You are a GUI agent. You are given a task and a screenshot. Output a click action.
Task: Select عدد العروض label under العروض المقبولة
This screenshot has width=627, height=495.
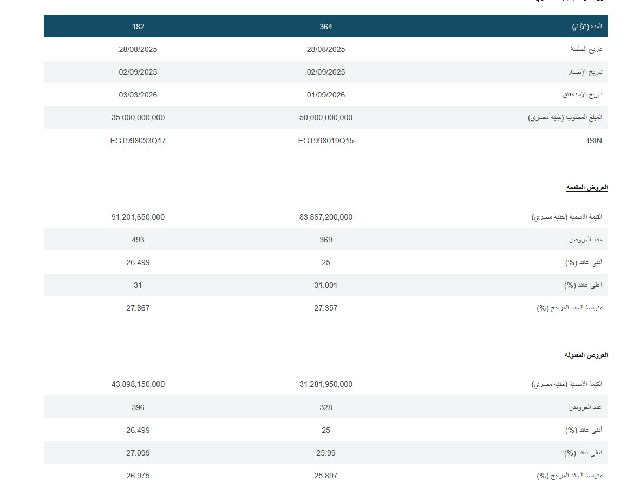click(x=585, y=407)
